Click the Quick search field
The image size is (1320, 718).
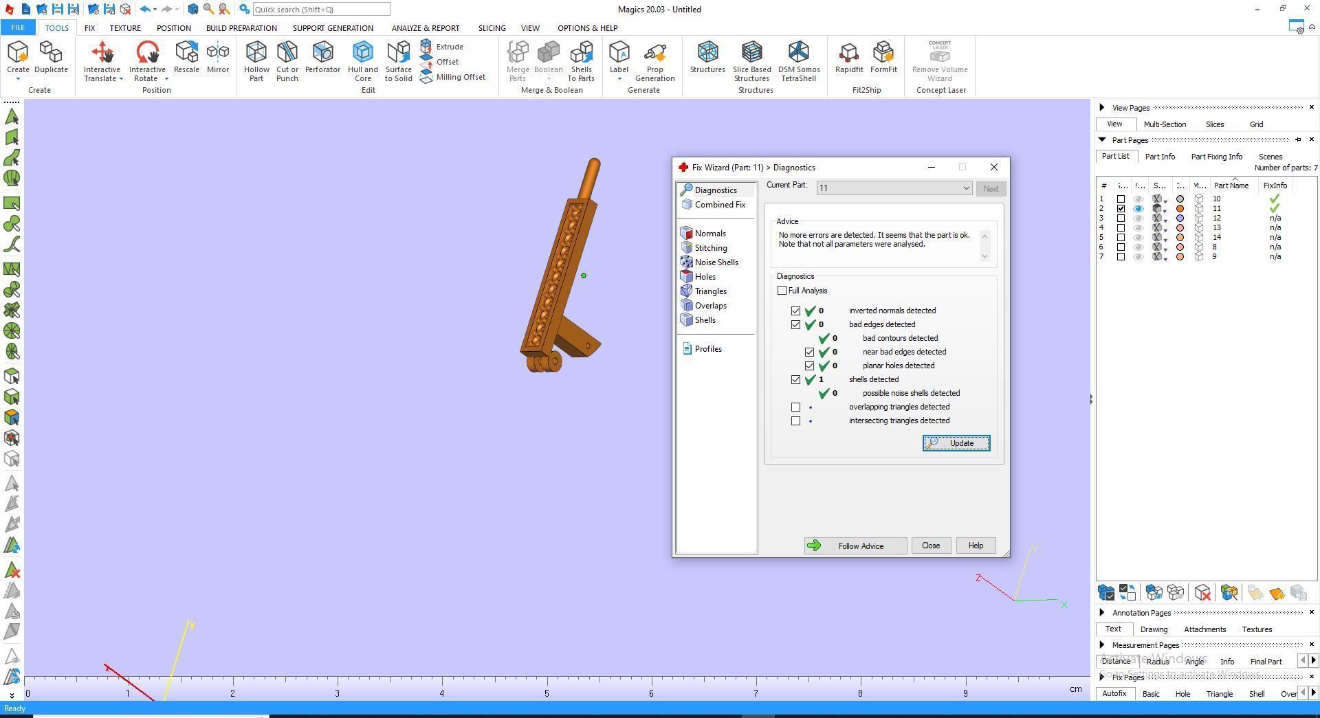[x=321, y=10]
